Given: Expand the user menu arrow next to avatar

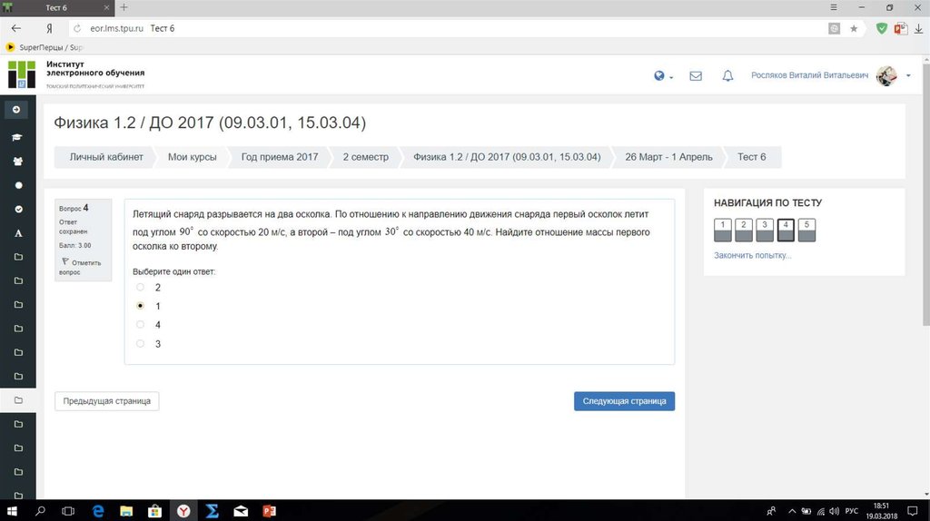Looking at the screenshot, I should pos(908,76).
